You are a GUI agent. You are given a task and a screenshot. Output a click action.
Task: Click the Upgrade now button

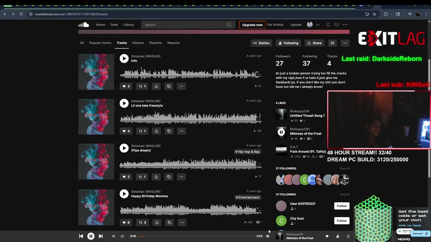252,25
